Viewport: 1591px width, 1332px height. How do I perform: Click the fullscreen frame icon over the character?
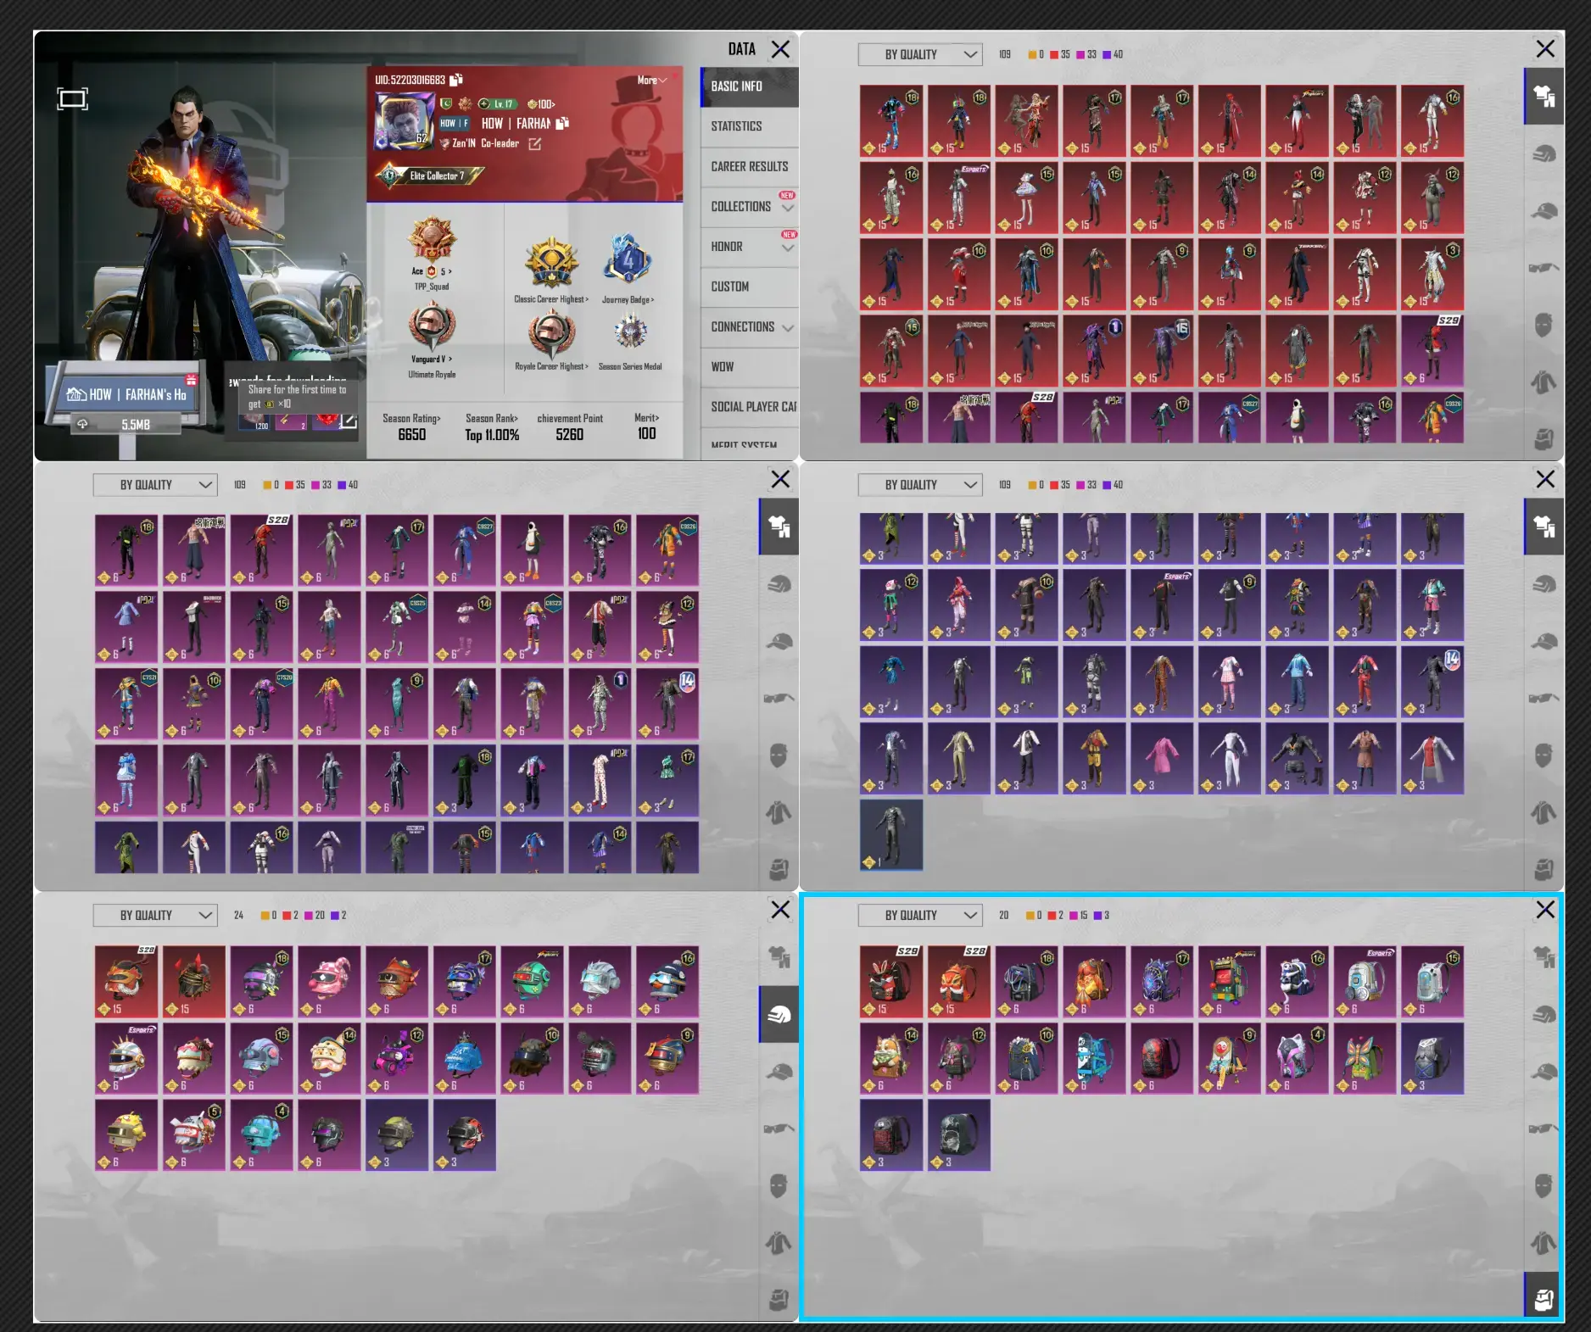pyautogui.click(x=72, y=99)
